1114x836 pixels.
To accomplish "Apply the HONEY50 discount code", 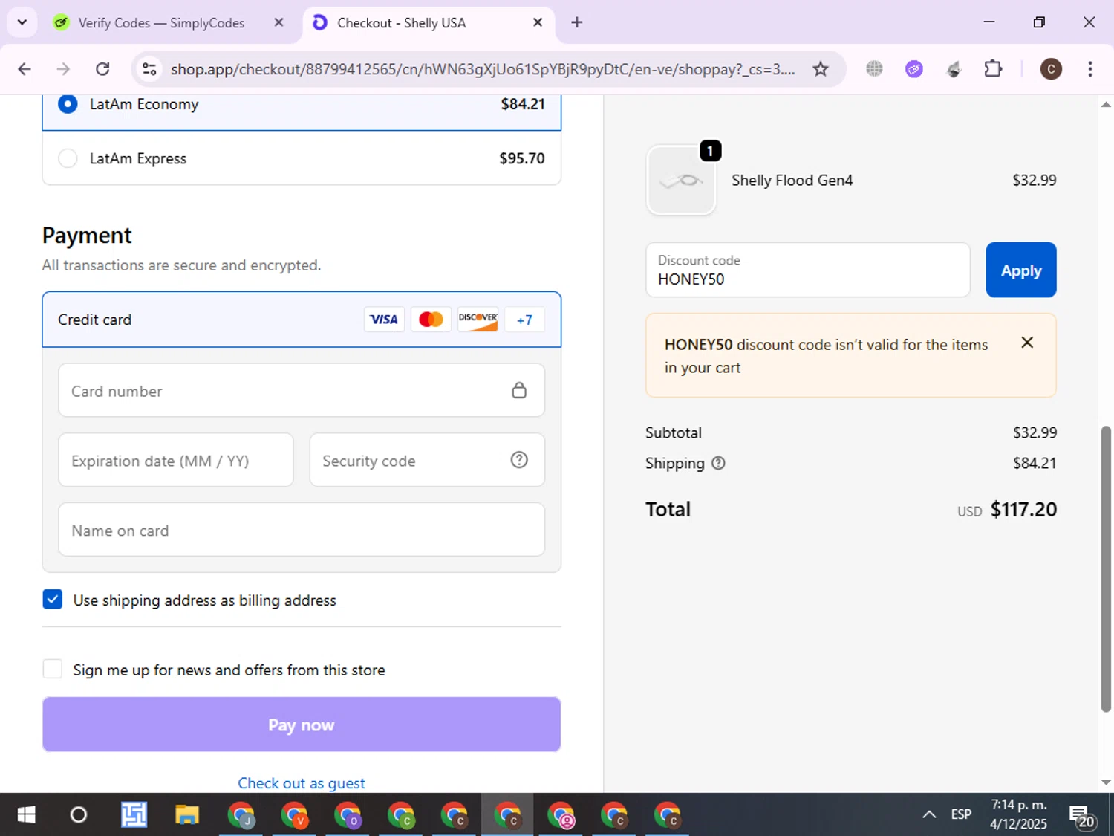I will 1021,270.
